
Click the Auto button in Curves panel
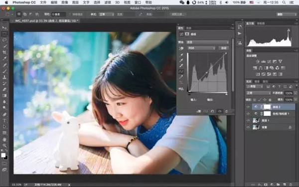tap(223, 48)
